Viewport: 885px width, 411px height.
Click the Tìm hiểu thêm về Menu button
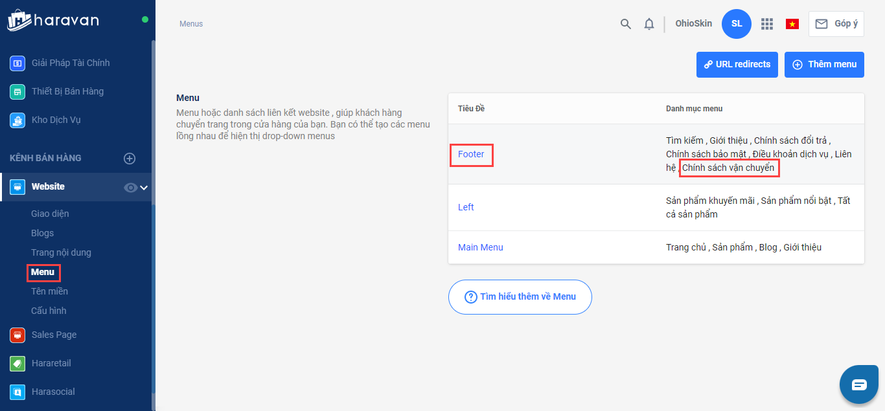(x=520, y=296)
